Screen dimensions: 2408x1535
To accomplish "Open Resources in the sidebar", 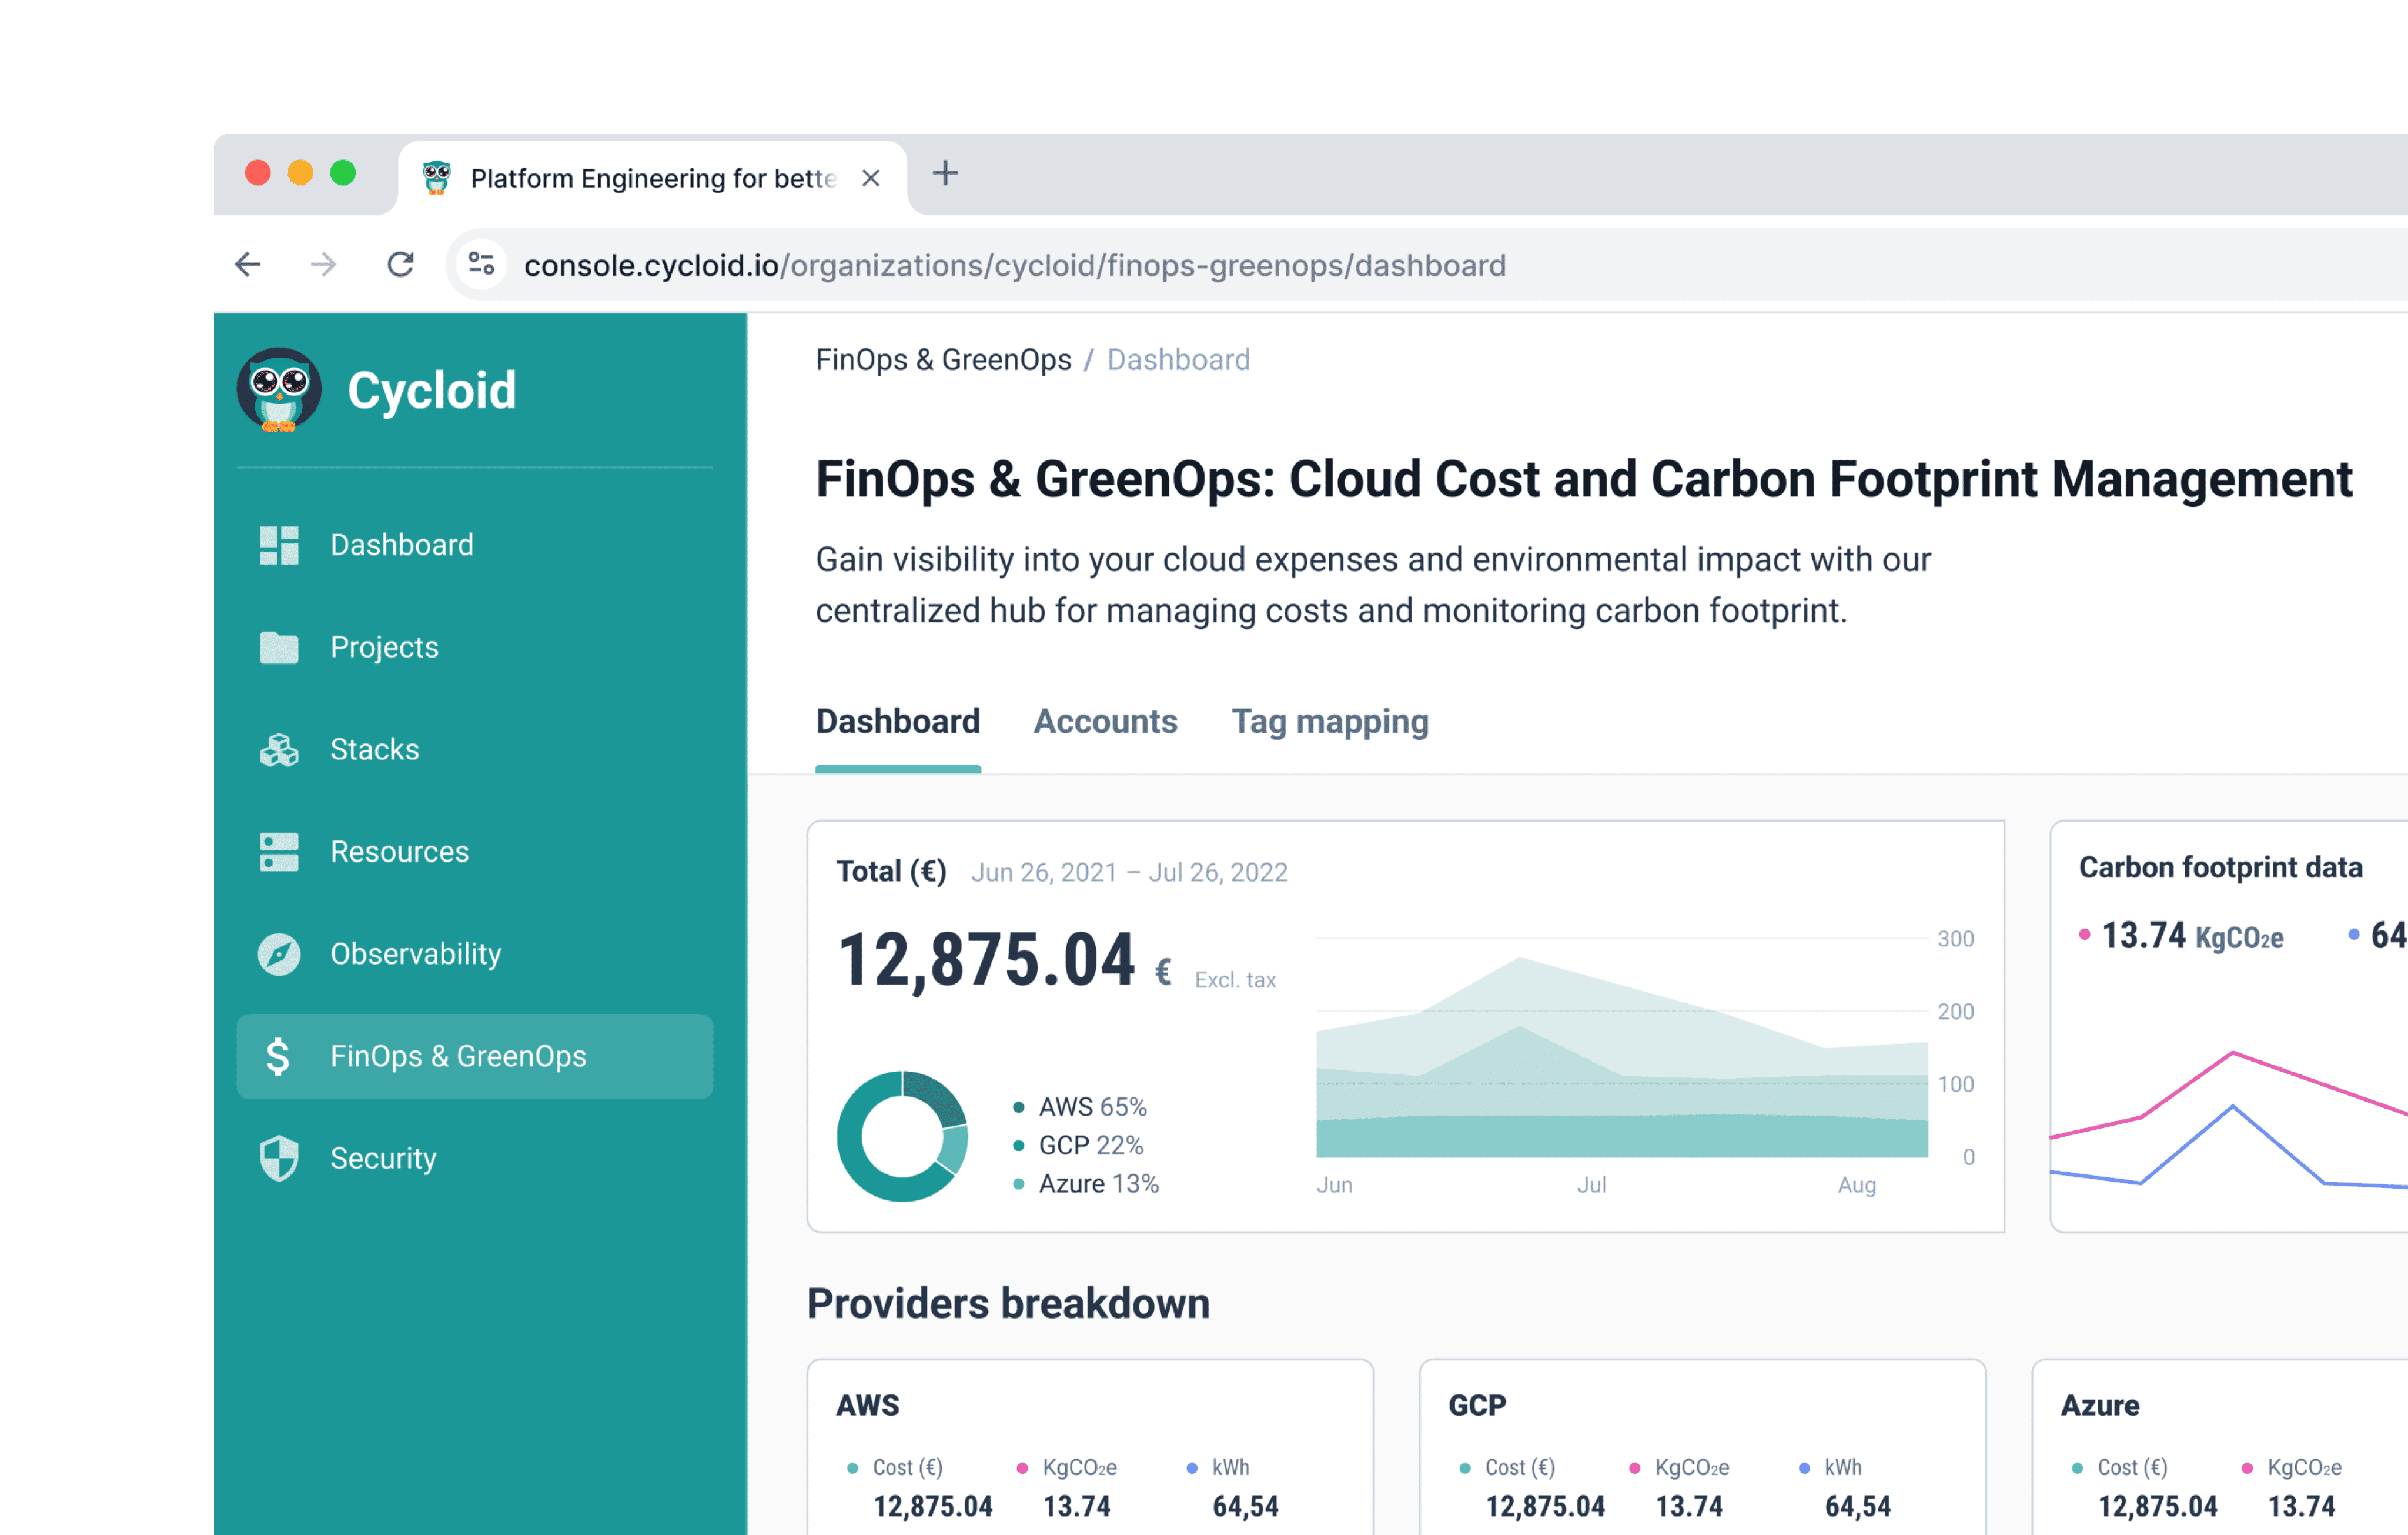I will point(475,852).
